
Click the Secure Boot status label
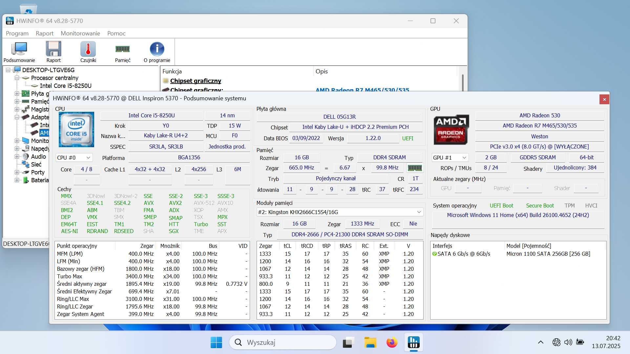tap(540, 206)
